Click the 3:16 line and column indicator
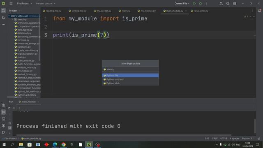The height and width of the screenshot is (148, 263). pos(207,139)
